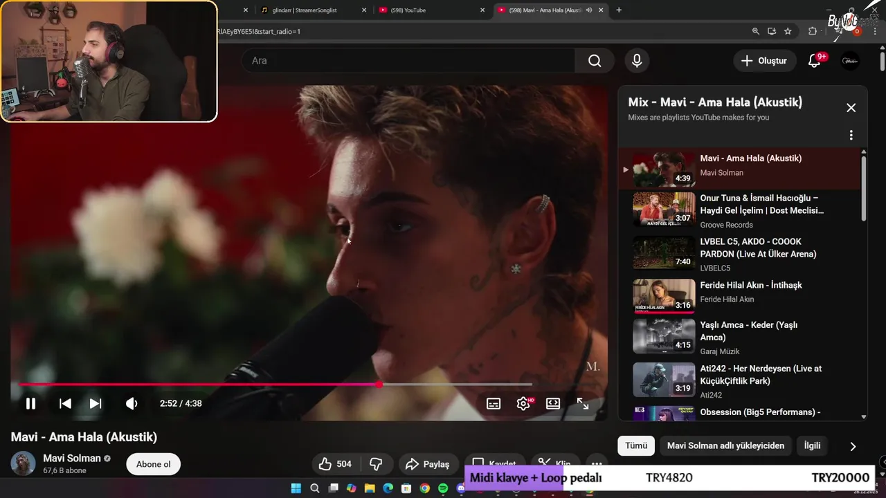Mute the player volume speaker icon
The width and height of the screenshot is (886, 498).
point(132,403)
